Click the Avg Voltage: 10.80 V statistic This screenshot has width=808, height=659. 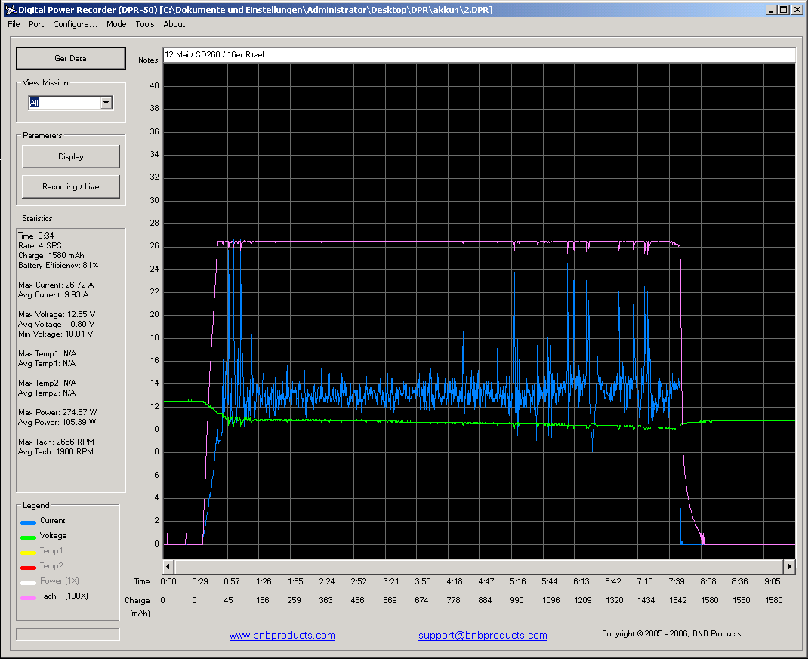[56, 324]
